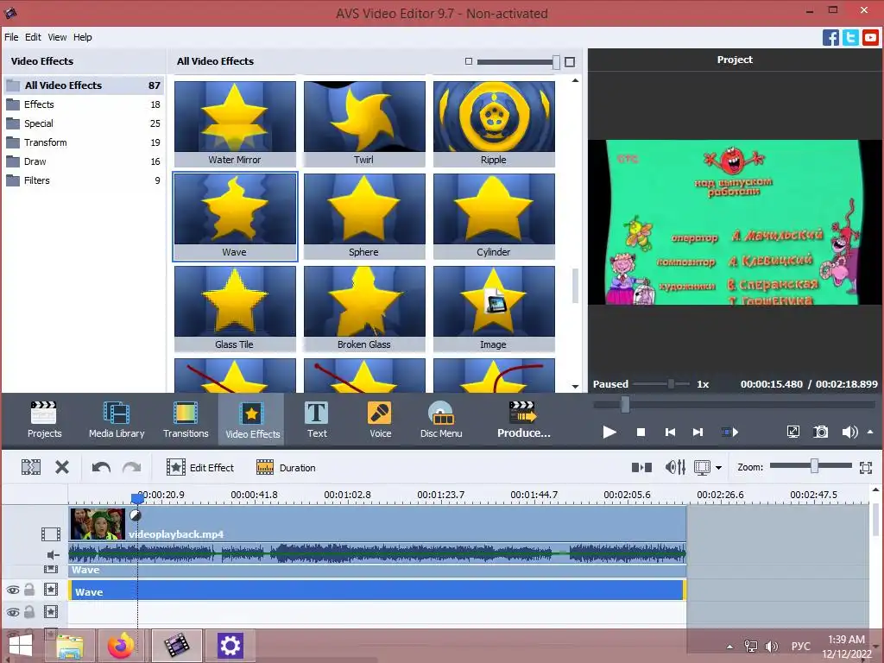Screen dimensions: 884x663
Task: Open the Text tool
Action: click(317, 420)
